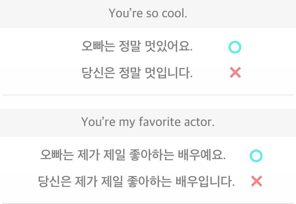The width and height of the screenshot is (296, 204).
Task: Click the teal circle beside "오빠는 정말 멋있어요."
Action: coord(235,47)
